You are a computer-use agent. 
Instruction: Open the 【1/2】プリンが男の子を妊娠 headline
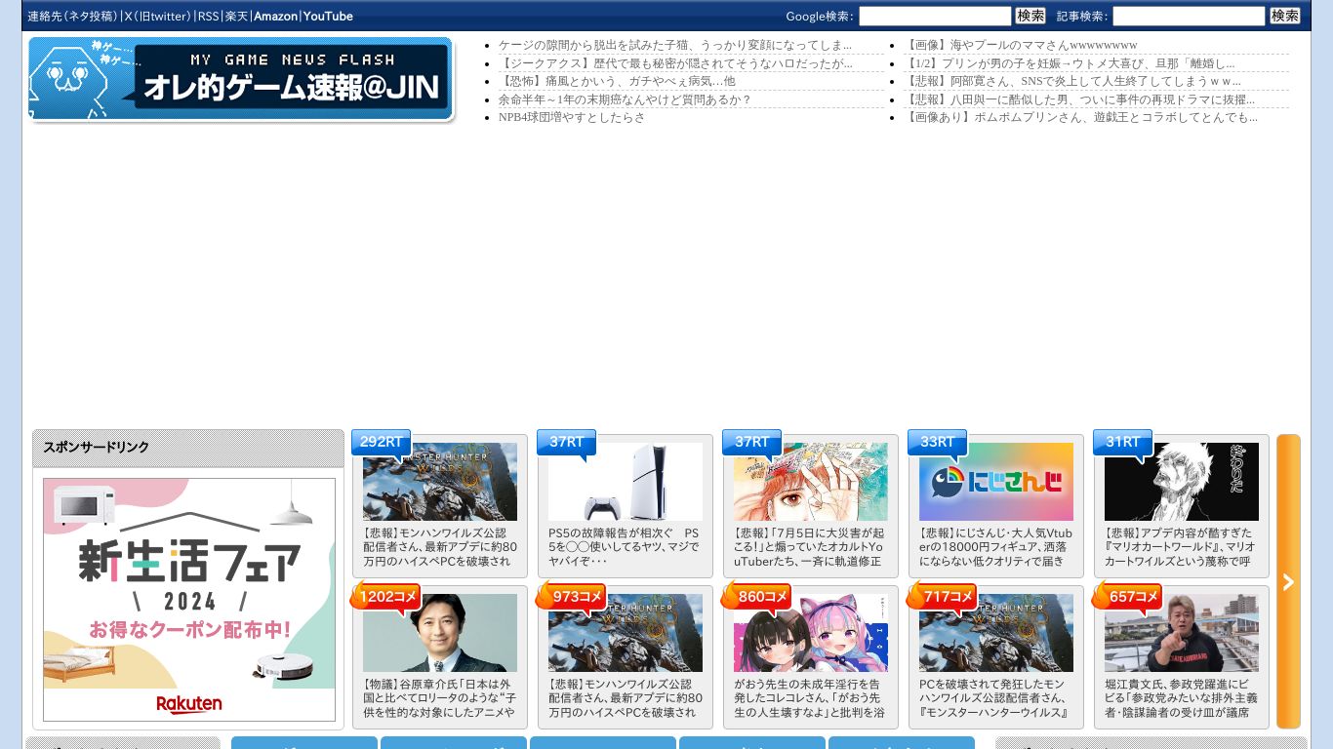coord(1070,63)
